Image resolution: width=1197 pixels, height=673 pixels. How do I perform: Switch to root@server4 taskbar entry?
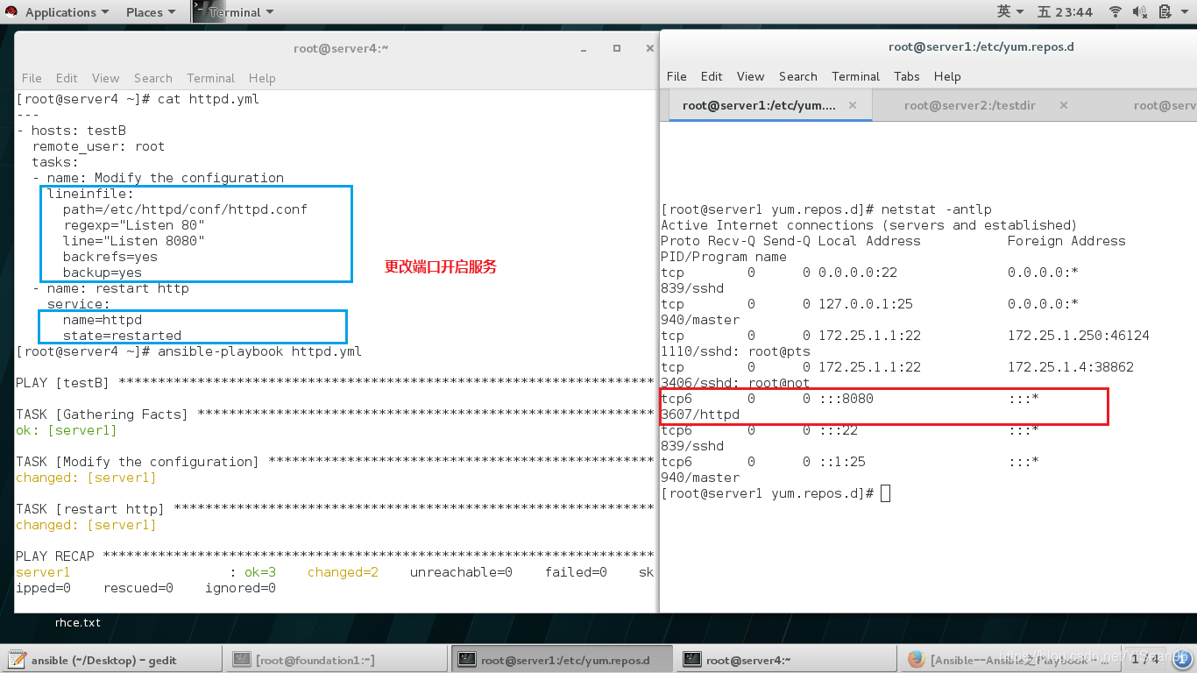[786, 660]
